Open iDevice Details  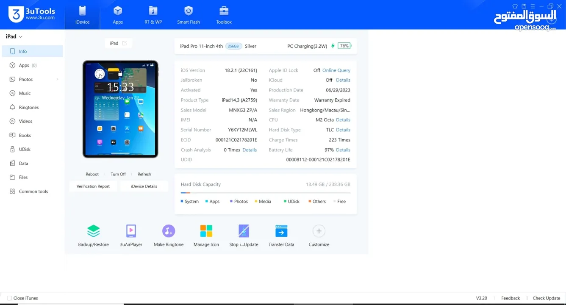coord(144,186)
